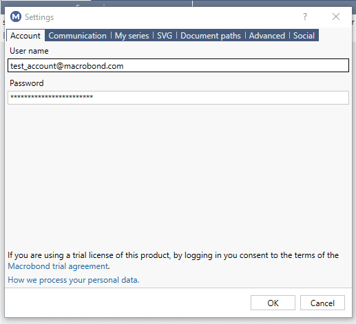This screenshot has height=324, width=356.
Task: Click the User name label
Action: point(29,51)
